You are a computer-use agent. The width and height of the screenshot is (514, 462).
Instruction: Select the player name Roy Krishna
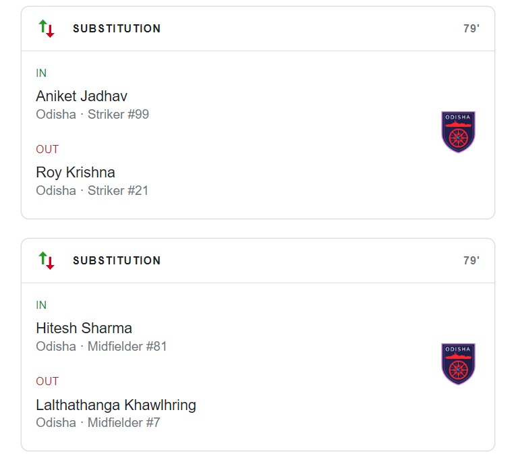click(76, 172)
